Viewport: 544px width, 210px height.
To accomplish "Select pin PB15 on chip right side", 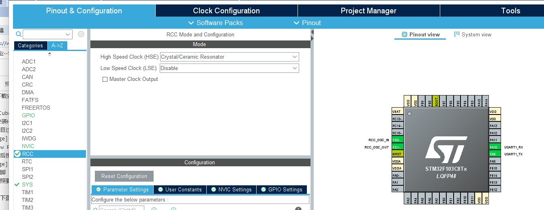I will point(495,168).
